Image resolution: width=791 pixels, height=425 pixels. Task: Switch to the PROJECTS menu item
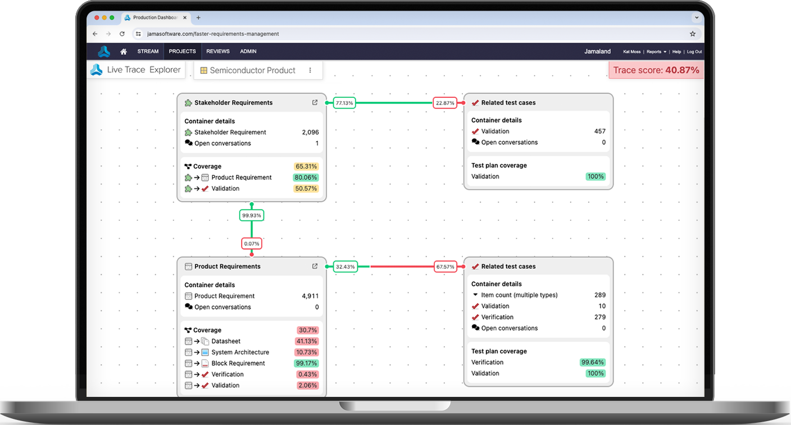click(182, 51)
